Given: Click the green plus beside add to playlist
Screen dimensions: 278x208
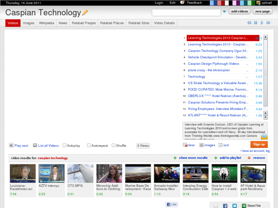Looking at the screenshot, I should [x=216, y=158].
